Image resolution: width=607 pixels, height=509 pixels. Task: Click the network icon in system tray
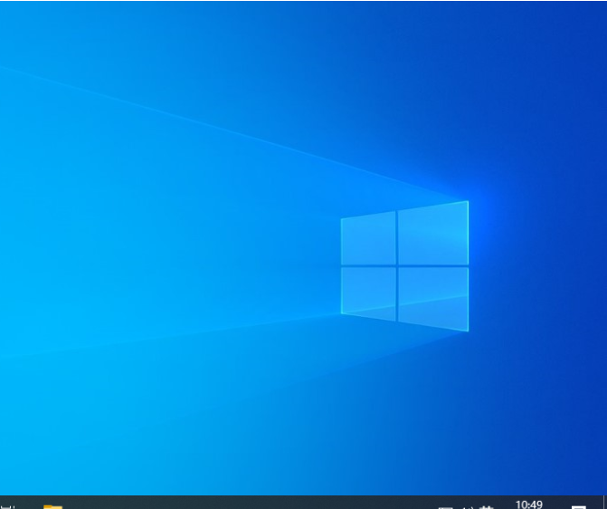(444, 506)
